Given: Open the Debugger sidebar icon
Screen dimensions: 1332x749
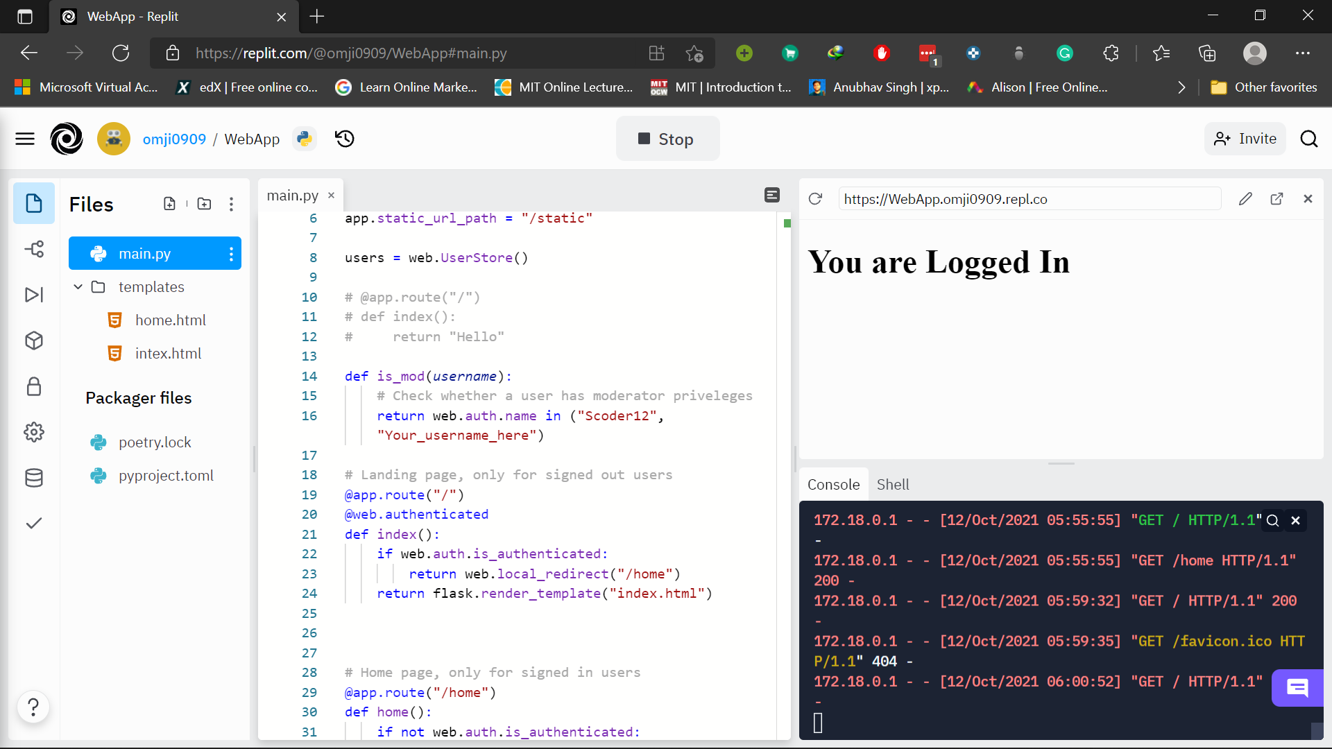Looking at the screenshot, I should pos(34,295).
